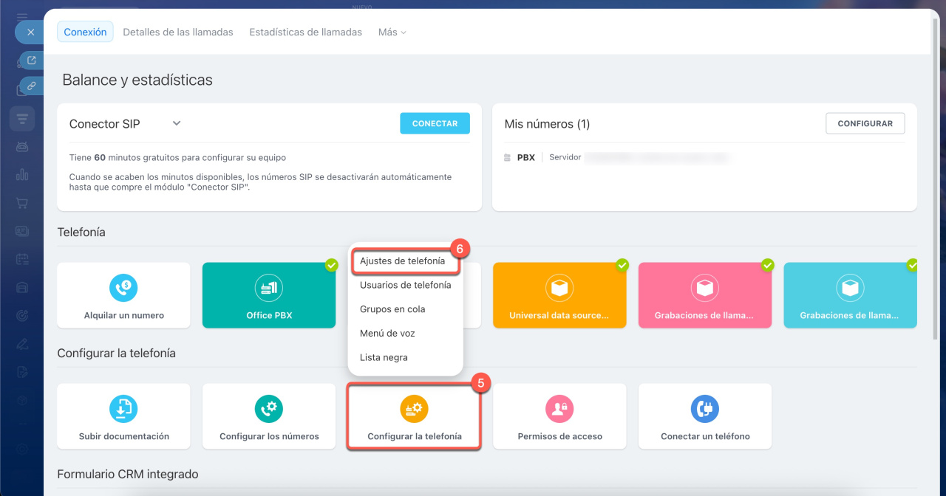Screen dimensions: 946x496
Task: Select Ajustes de telefonía menu entry
Action: tap(402, 261)
